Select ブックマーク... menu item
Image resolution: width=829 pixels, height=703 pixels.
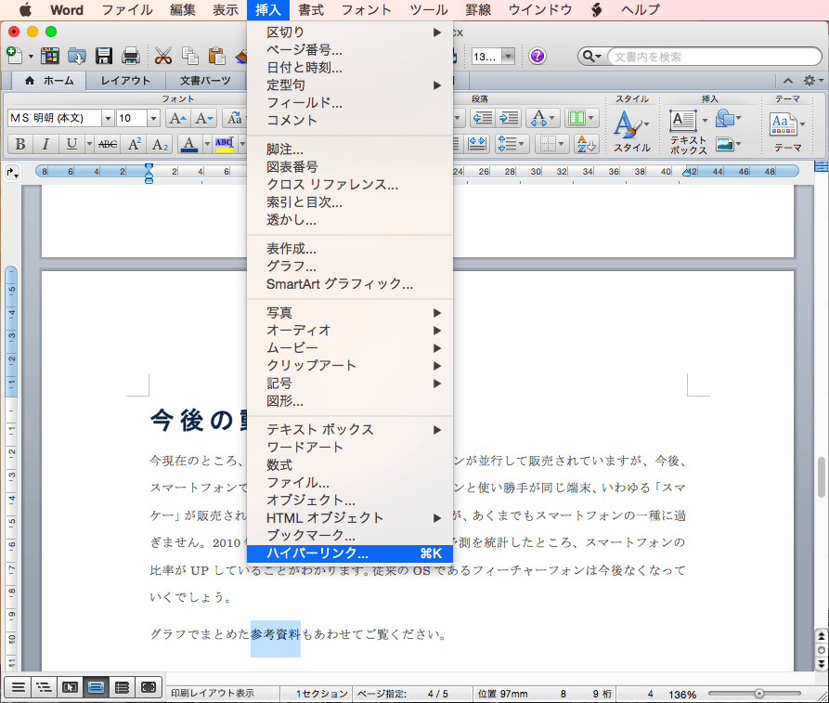pyautogui.click(x=350, y=535)
